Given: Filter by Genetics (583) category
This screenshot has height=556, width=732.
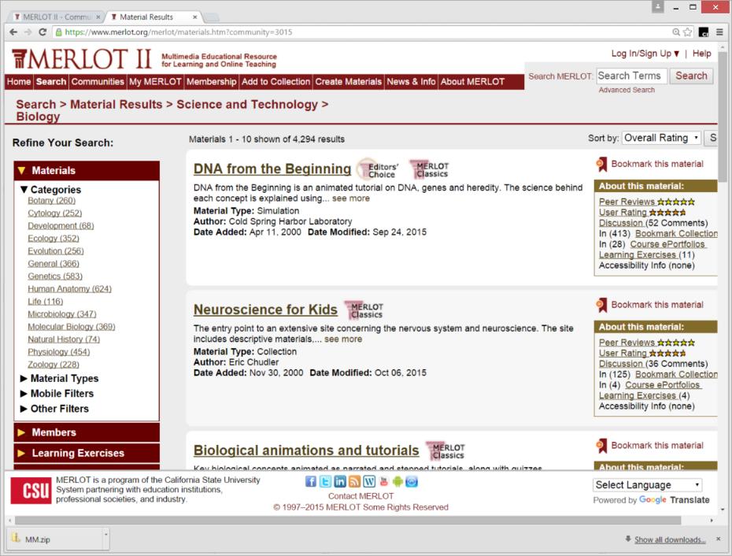Looking at the screenshot, I should [55, 276].
